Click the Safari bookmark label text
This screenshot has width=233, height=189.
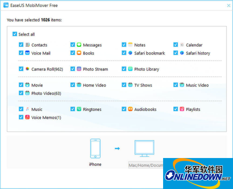[x=150, y=53]
